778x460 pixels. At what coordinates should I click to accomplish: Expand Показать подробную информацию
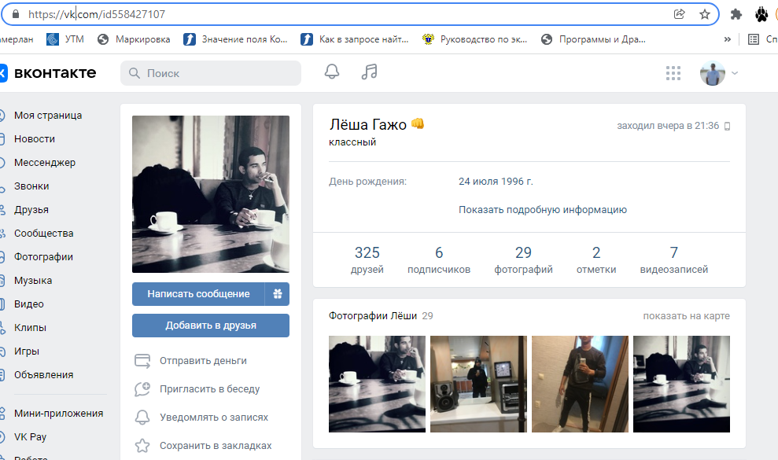coord(542,209)
